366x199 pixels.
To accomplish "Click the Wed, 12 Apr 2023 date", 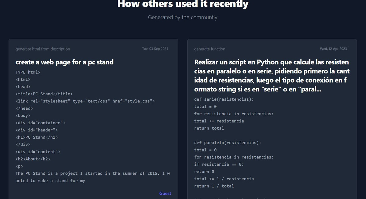I will tap(333, 49).
